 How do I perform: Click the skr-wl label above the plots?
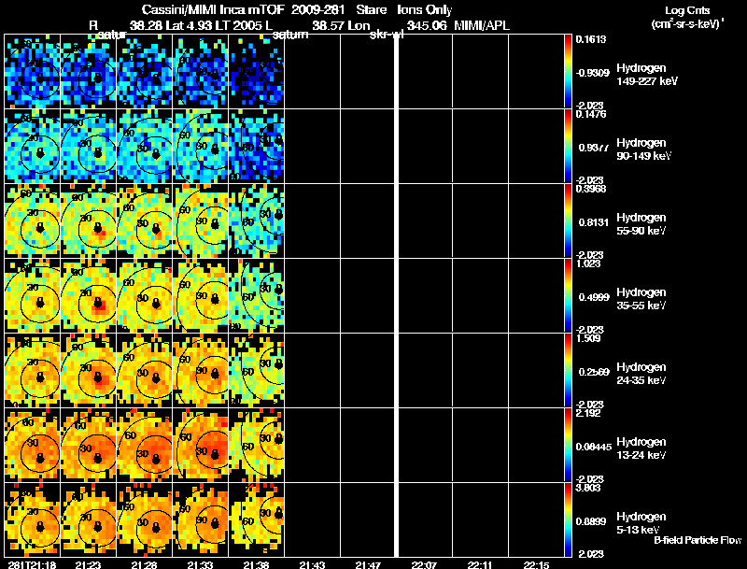[387, 35]
